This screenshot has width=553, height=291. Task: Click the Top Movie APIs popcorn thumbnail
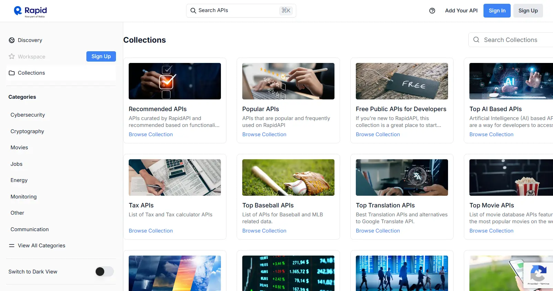511,177
